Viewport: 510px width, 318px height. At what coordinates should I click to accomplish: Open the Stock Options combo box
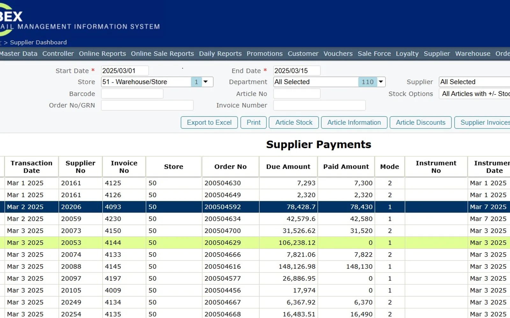point(474,94)
